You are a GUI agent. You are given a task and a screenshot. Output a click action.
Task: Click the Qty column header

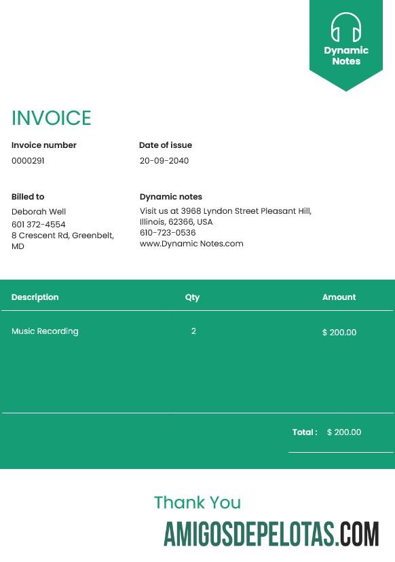pyautogui.click(x=192, y=297)
